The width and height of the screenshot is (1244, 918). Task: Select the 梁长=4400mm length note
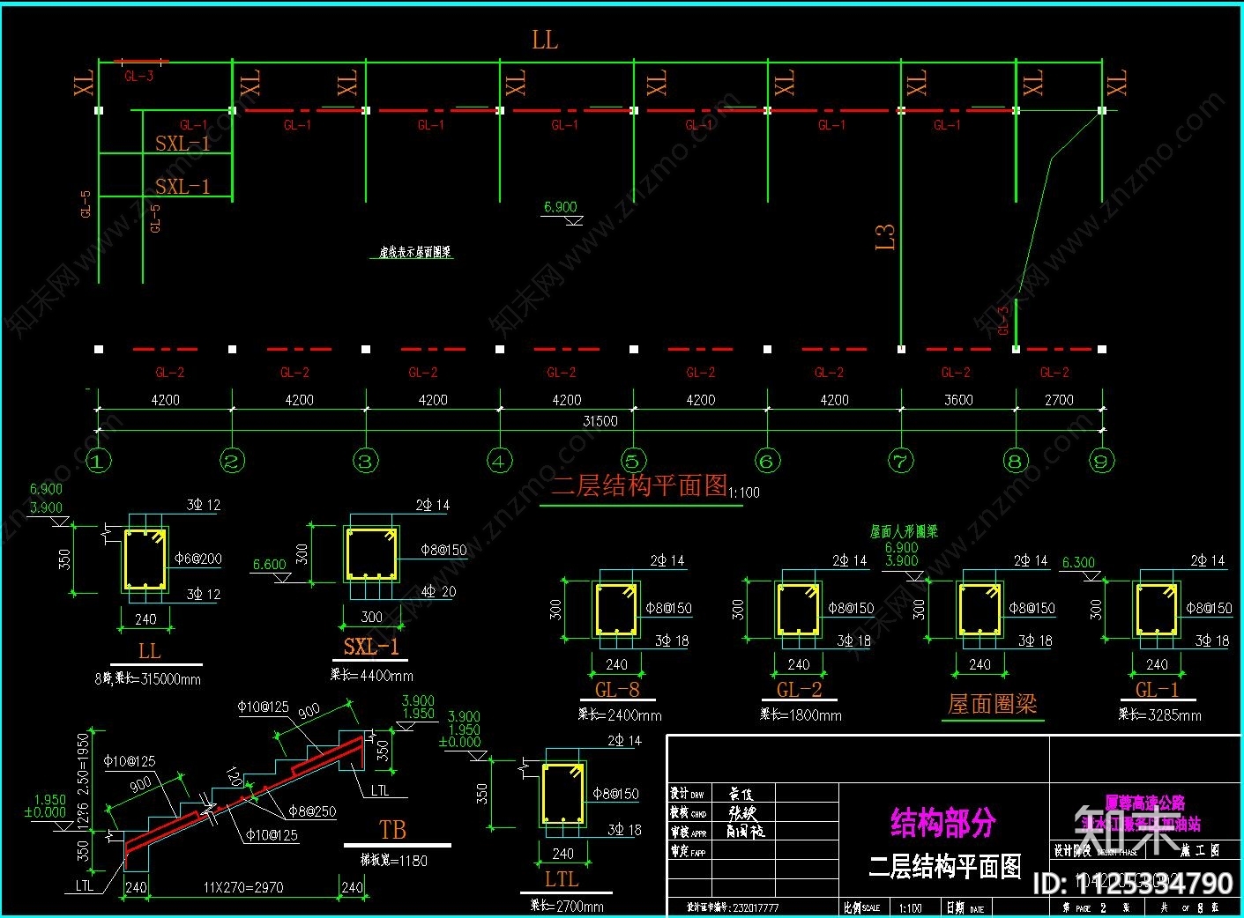pyautogui.click(x=372, y=675)
